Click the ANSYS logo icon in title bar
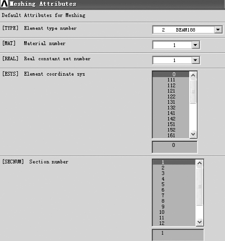This screenshot has width=225, height=241. click(4, 3)
